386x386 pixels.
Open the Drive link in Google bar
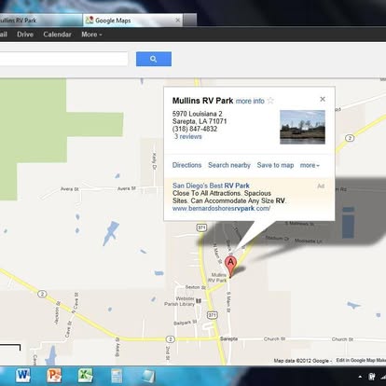pyautogui.click(x=25, y=34)
